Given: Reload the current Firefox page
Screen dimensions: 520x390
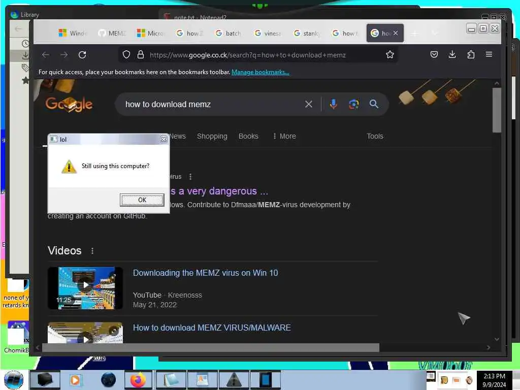Looking at the screenshot, I should click(x=82, y=55).
